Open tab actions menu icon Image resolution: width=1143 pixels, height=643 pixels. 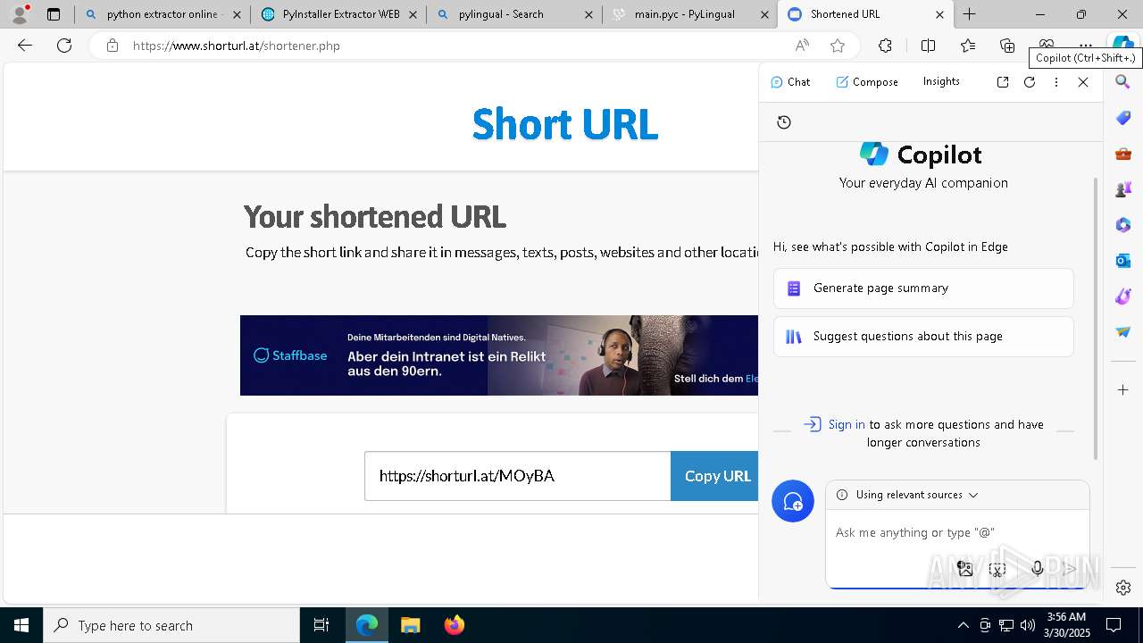tap(54, 14)
